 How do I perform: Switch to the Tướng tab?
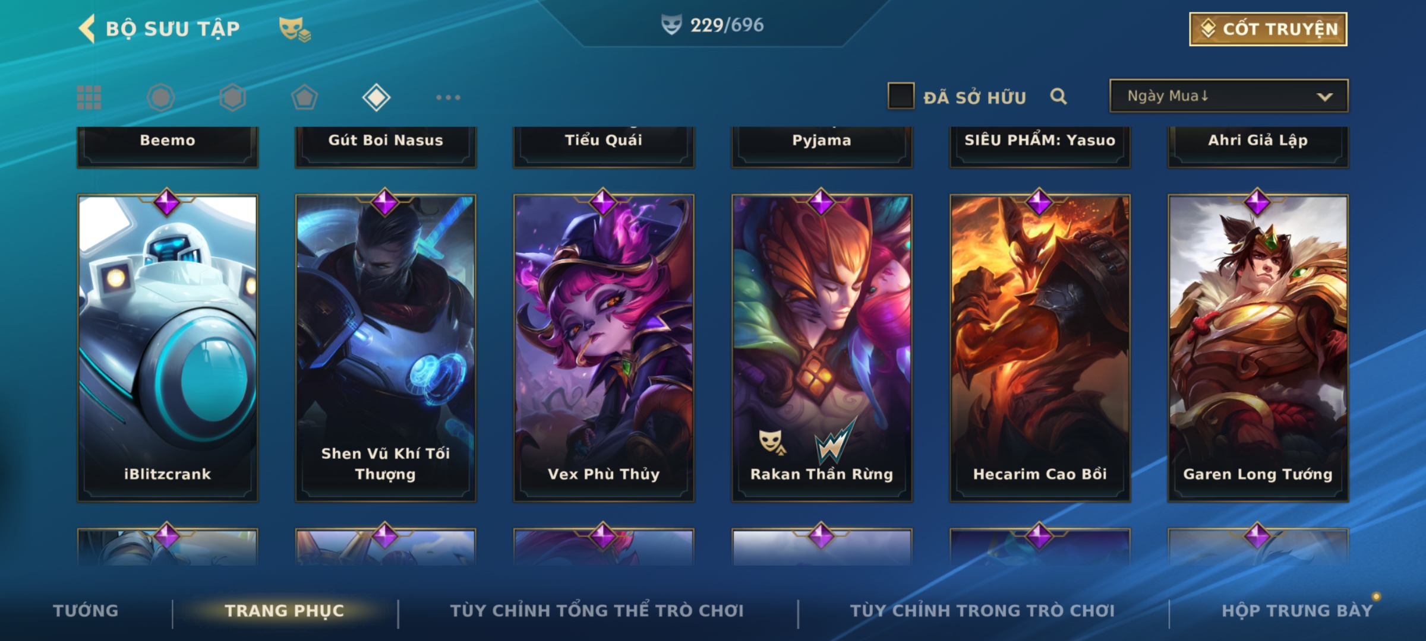[86, 611]
